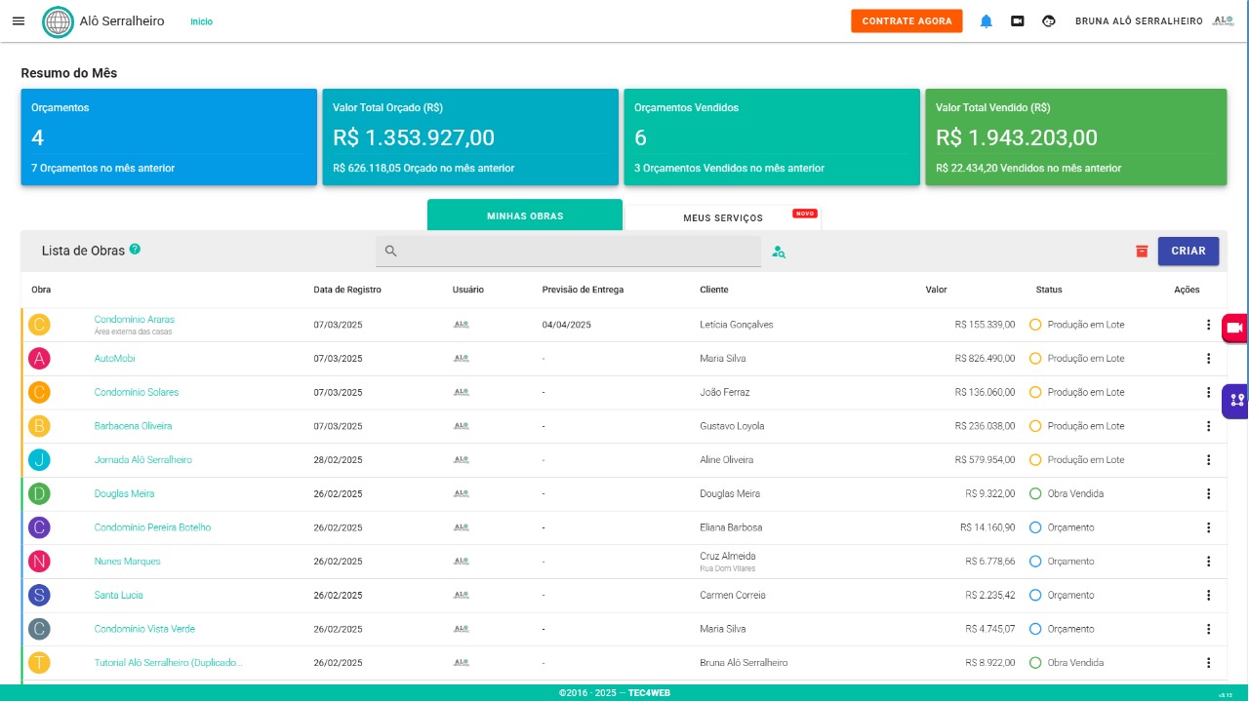Image resolution: width=1249 pixels, height=701 pixels.
Task: Click the Contrate Agora button
Action: click(907, 21)
